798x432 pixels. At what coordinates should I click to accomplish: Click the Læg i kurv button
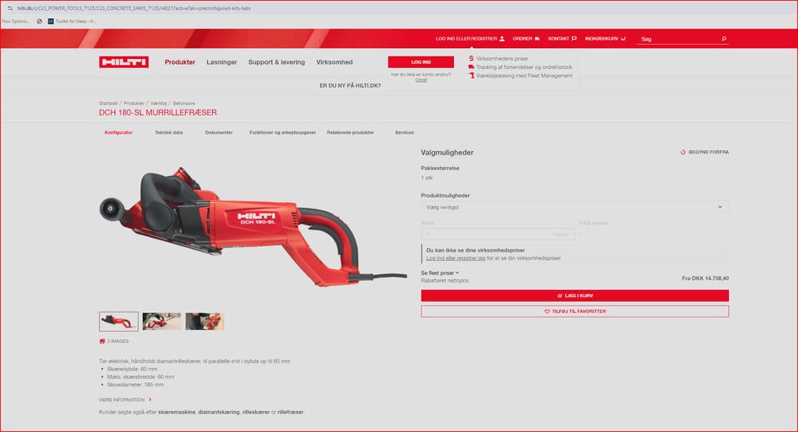pyautogui.click(x=574, y=296)
